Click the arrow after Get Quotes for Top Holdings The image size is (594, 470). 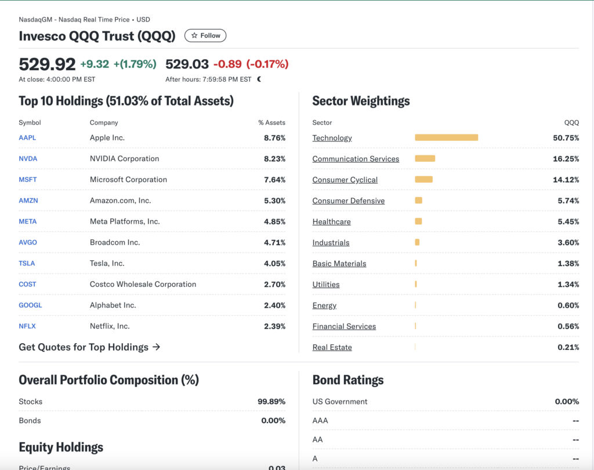pos(156,347)
